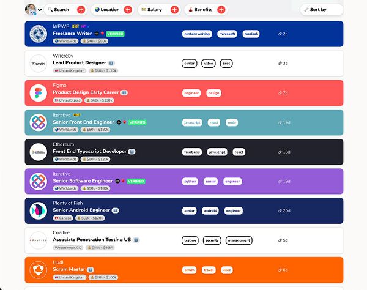Click VERIFIED badge on Senior Software Engineer
Image resolution: width=367 pixels, height=290 pixels.
tap(136, 181)
